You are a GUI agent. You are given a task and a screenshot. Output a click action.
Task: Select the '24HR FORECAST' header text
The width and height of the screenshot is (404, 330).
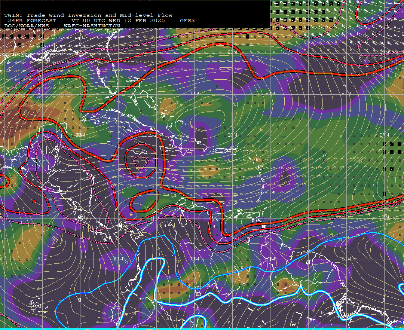click(32, 21)
